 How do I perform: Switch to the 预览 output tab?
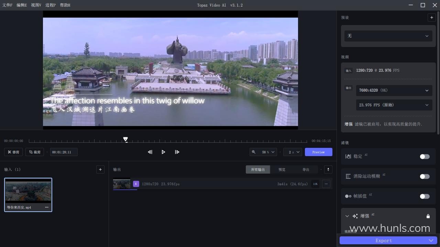[282, 169]
